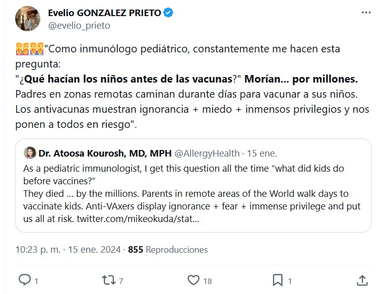Open the share icon options
This screenshot has height=294, width=382.
pos(362,280)
